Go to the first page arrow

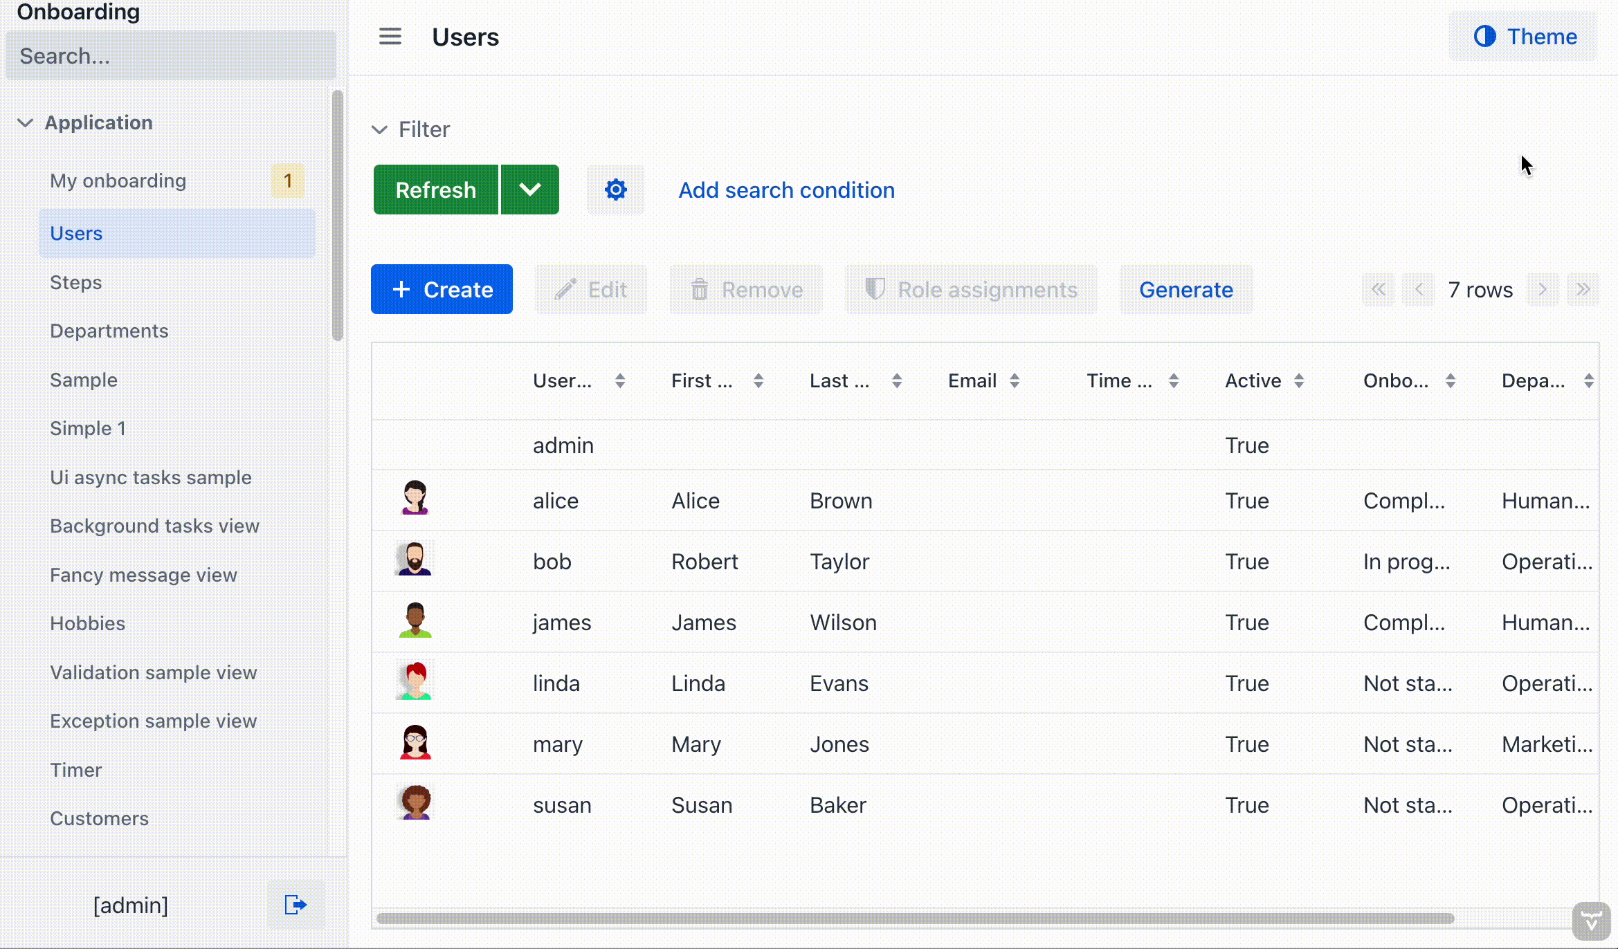click(1379, 289)
